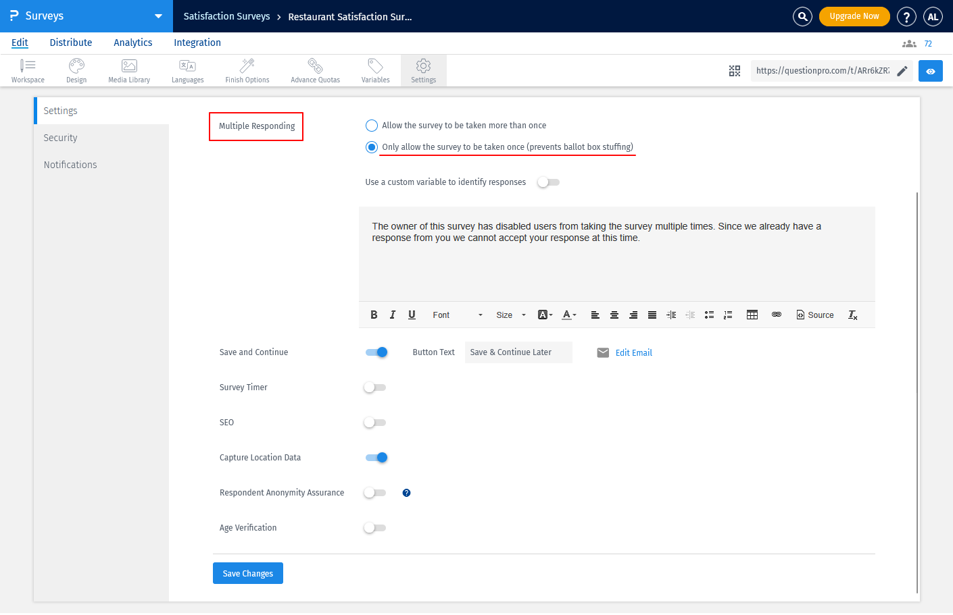Open the Variables panel
The image size is (953, 615).
click(375, 70)
